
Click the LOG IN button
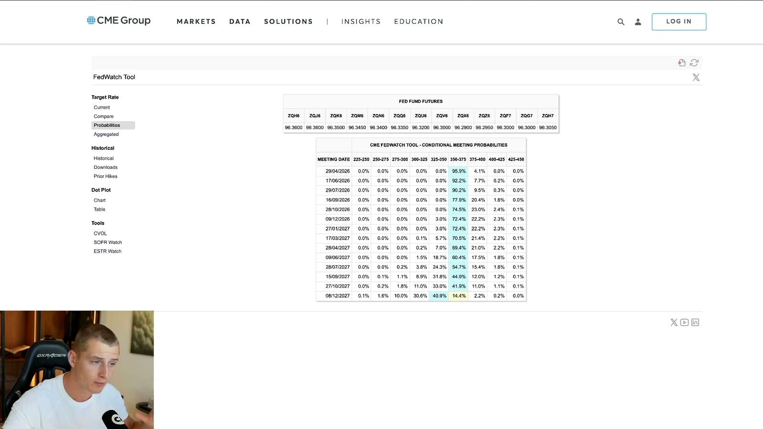pyautogui.click(x=679, y=22)
